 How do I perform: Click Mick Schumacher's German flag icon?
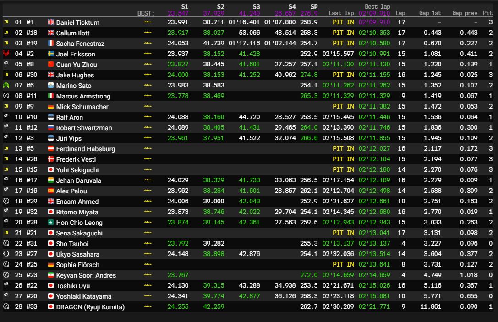click(x=51, y=106)
